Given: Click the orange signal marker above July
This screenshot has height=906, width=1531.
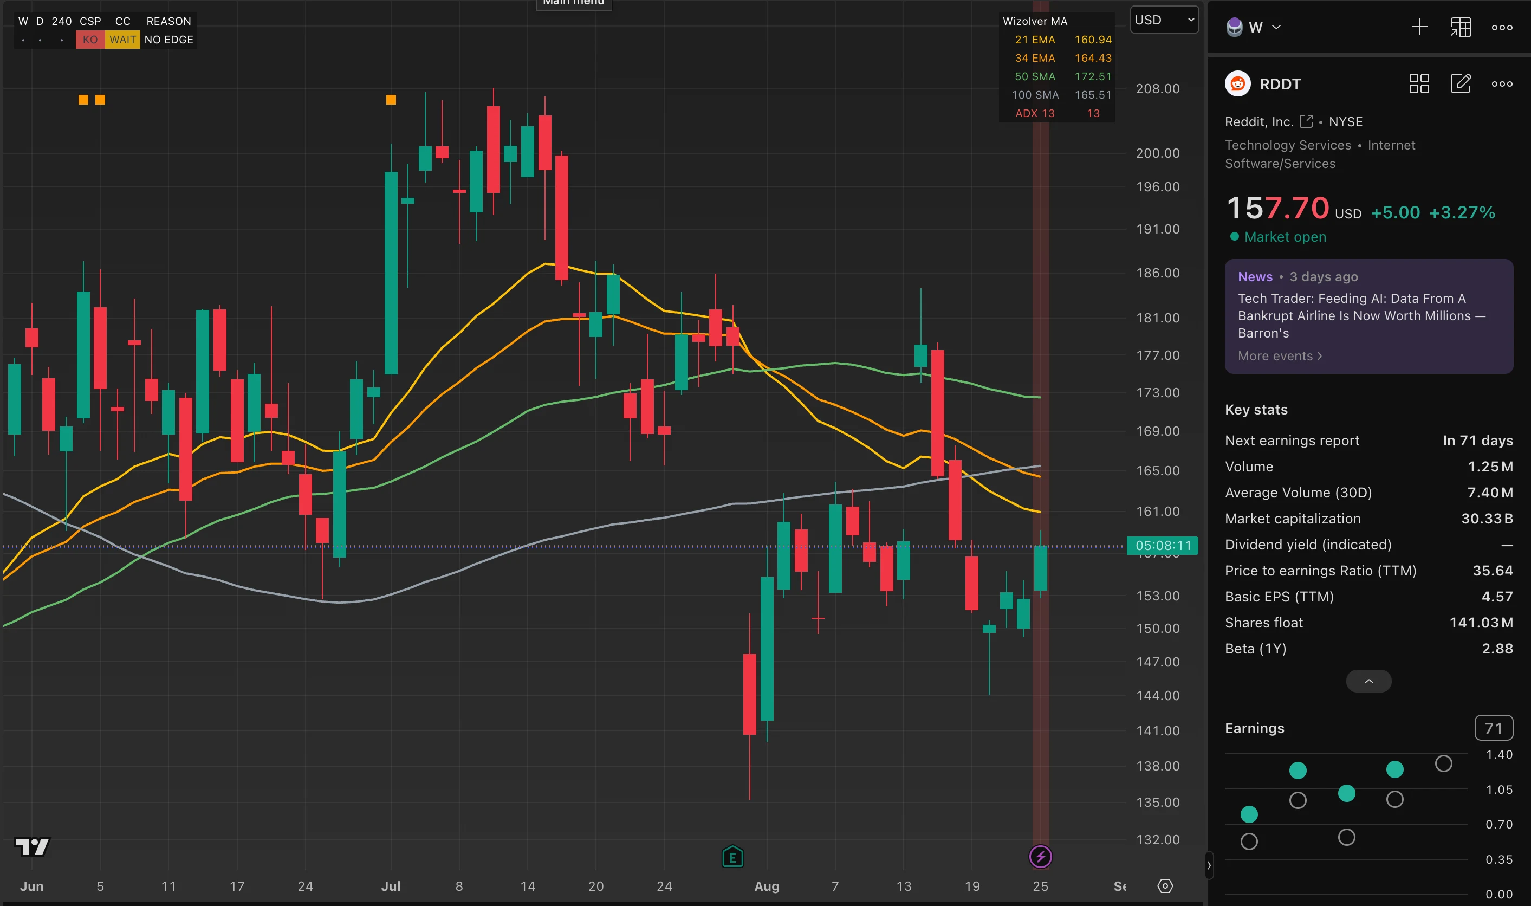Looking at the screenshot, I should (391, 100).
